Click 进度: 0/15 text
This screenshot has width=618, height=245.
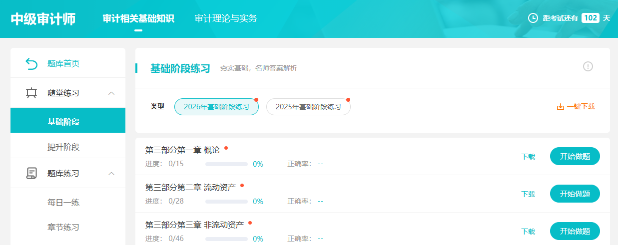164,164
